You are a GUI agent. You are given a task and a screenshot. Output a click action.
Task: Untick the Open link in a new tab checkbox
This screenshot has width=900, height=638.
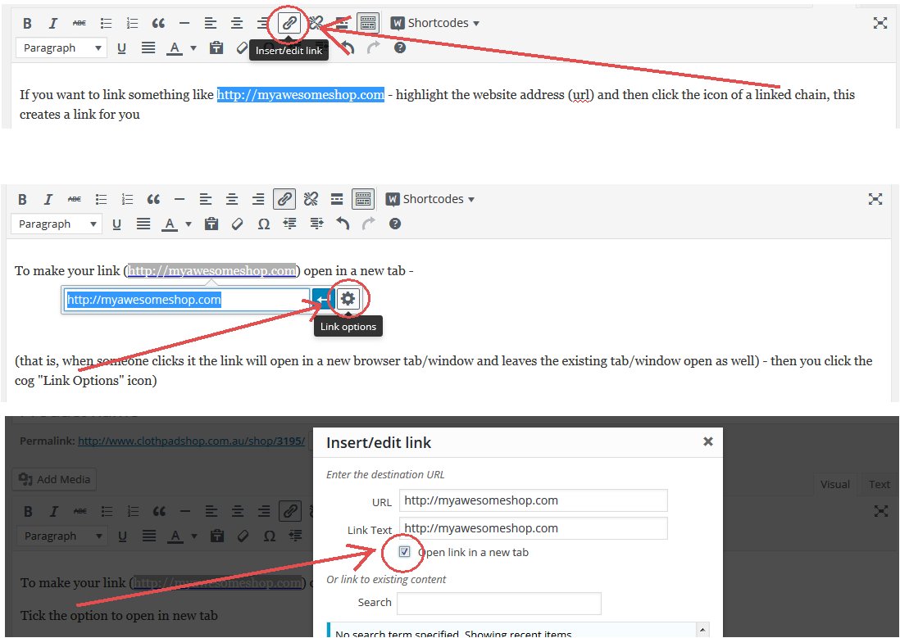coord(404,552)
